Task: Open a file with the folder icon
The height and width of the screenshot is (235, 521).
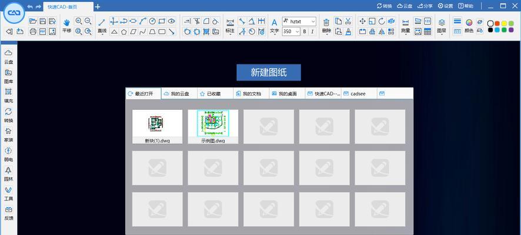Action: click(x=32, y=21)
